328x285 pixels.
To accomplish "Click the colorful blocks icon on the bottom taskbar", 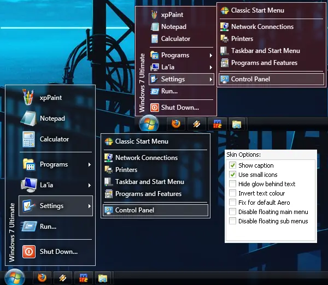I will (x=83, y=278).
